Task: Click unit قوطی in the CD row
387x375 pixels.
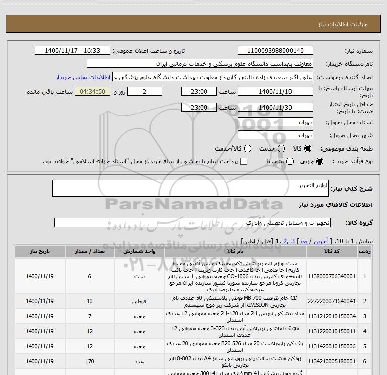Action: [139, 301]
